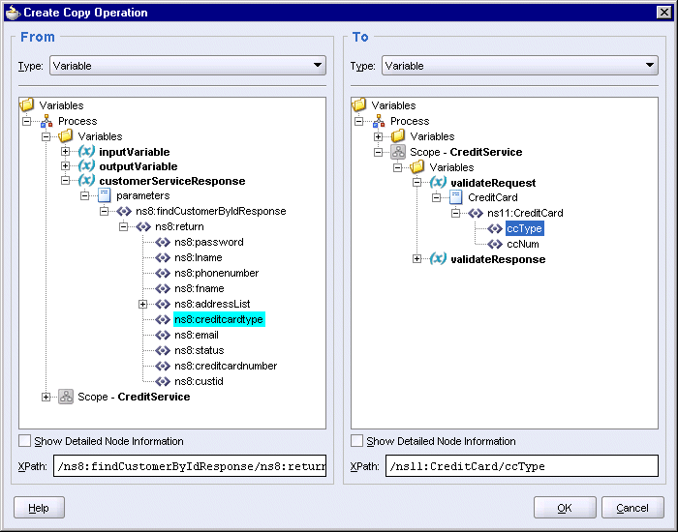Click the element icon beside ccNum
The image size is (678, 532).
click(x=495, y=244)
